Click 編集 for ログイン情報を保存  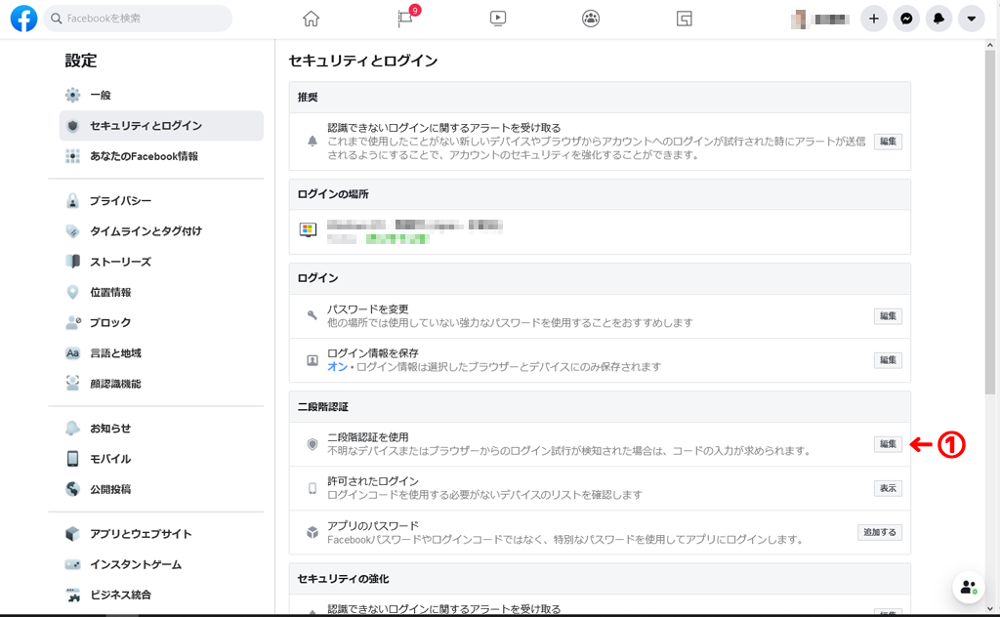tap(888, 360)
